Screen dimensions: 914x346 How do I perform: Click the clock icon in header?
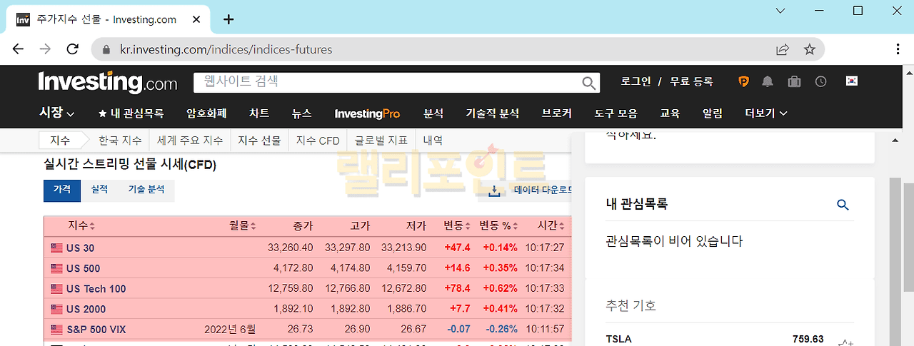click(x=821, y=82)
